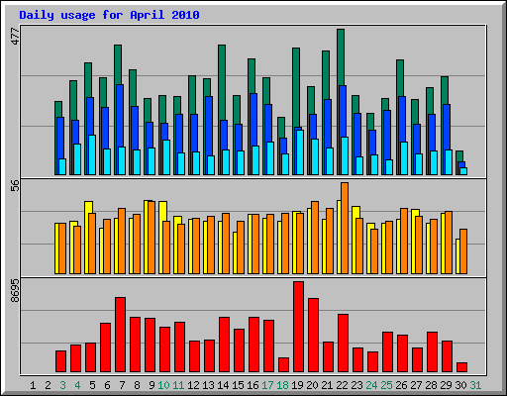Screen dimensions: 507x396
Task: Click the red bar for day 30
Action: coord(461,367)
